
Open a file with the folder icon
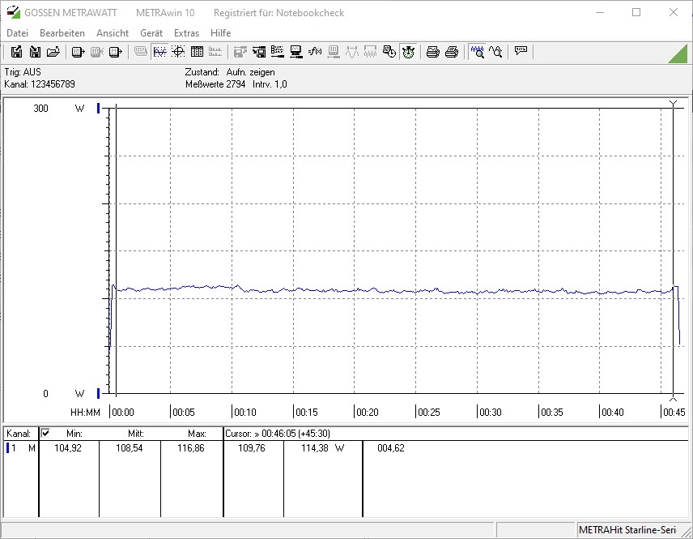53,52
